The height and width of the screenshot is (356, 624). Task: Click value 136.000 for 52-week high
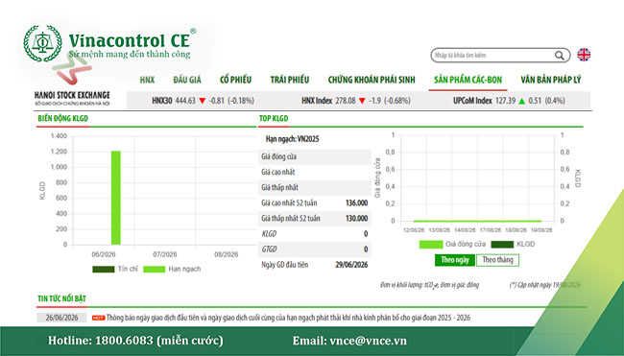click(356, 203)
